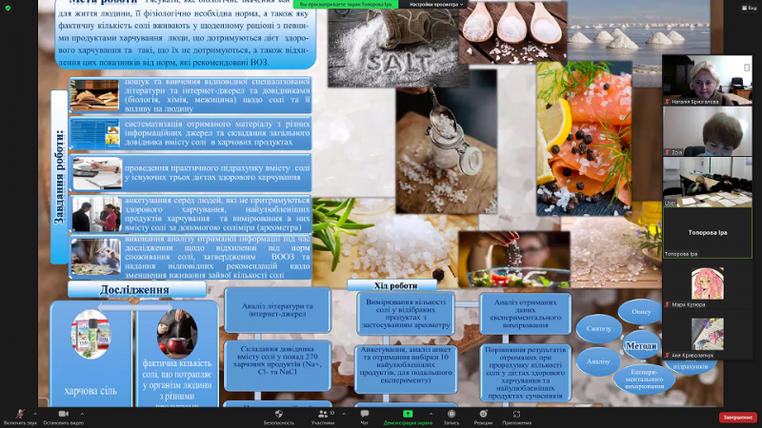
Task: Click the red "Завершение" end meeting button
Action: coord(737,418)
